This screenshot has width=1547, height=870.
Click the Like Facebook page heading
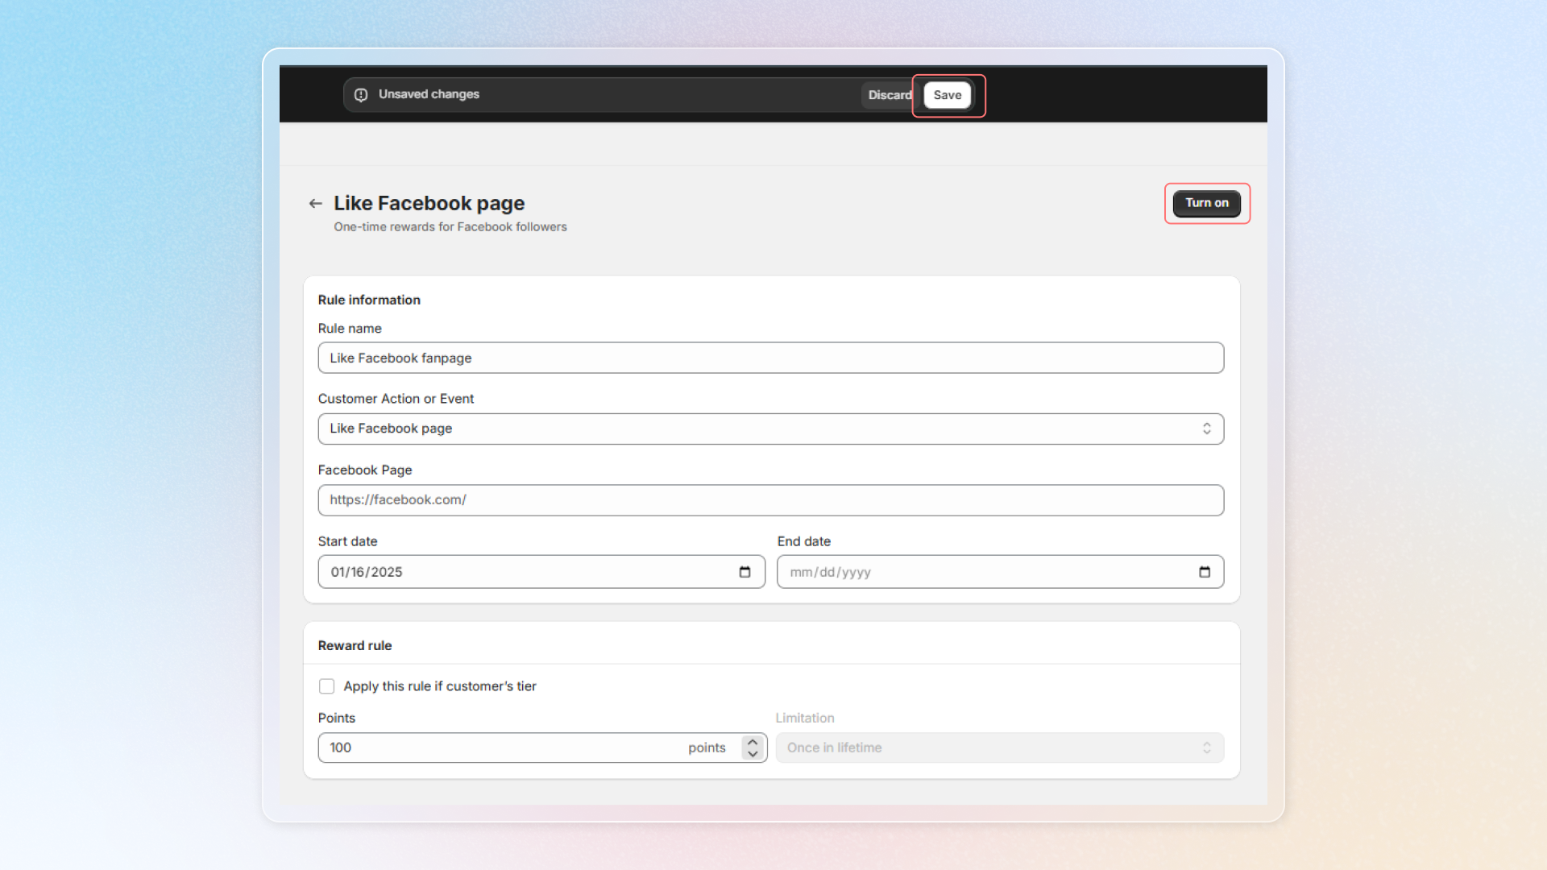(x=429, y=203)
